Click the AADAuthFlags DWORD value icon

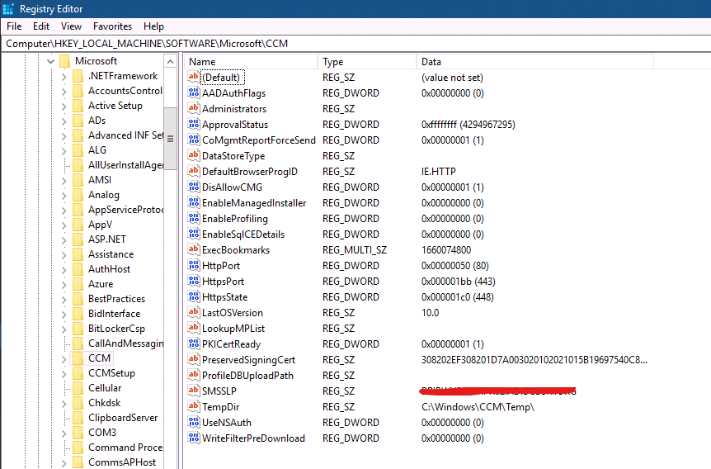194,93
